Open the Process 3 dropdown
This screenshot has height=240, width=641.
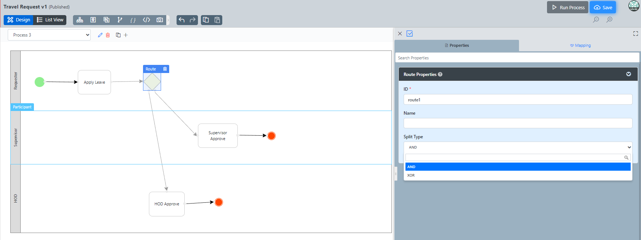tap(49, 35)
